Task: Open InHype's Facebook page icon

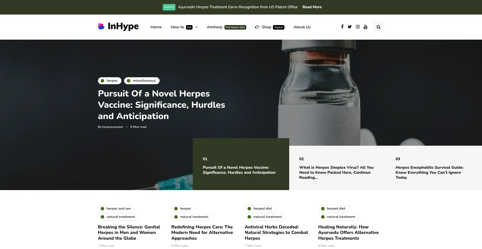Action: pyautogui.click(x=342, y=27)
